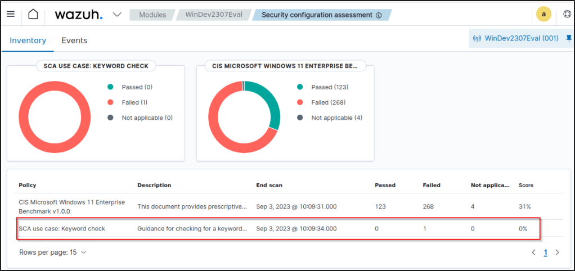Switch to the Events tab

click(74, 40)
